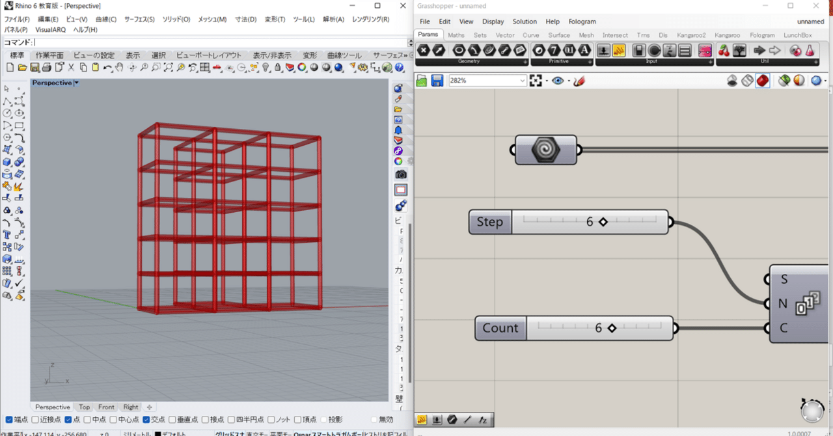Image resolution: width=833 pixels, height=436 pixels.
Task: Toggle the 点 osnap checkbox
Action: pyautogui.click(x=68, y=420)
